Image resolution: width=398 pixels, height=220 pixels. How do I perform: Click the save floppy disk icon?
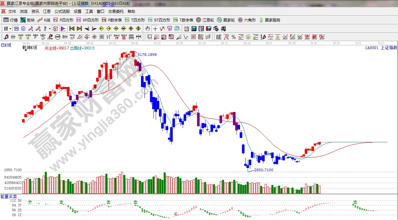(x=209, y=29)
